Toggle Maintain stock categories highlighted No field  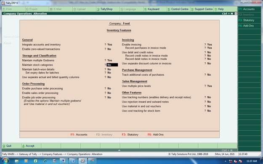[112, 65]
